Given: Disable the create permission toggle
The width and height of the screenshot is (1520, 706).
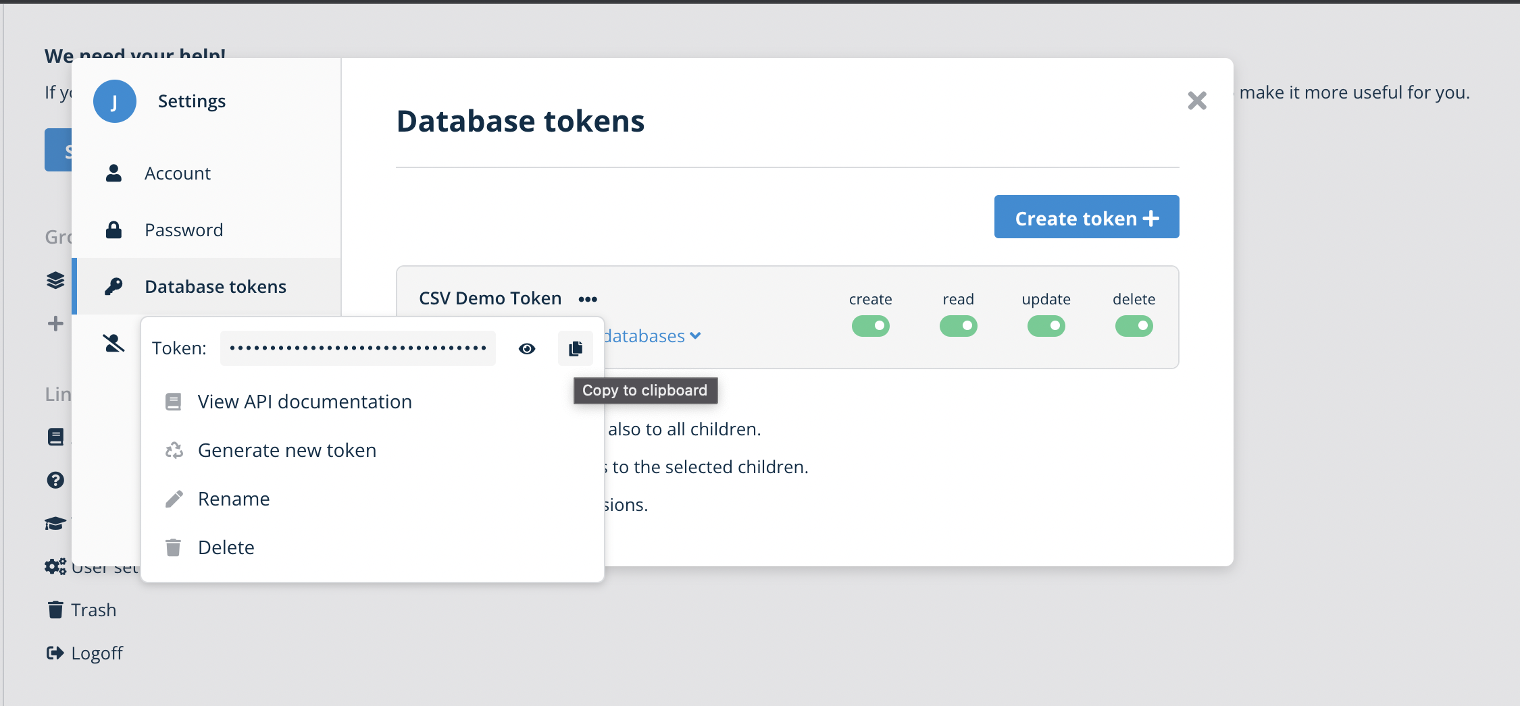Looking at the screenshot, I should [x=870, y=326].
